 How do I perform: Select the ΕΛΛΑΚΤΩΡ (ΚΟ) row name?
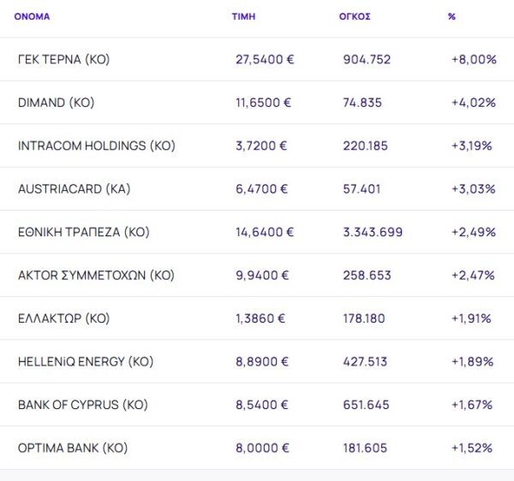pos(63,318)
